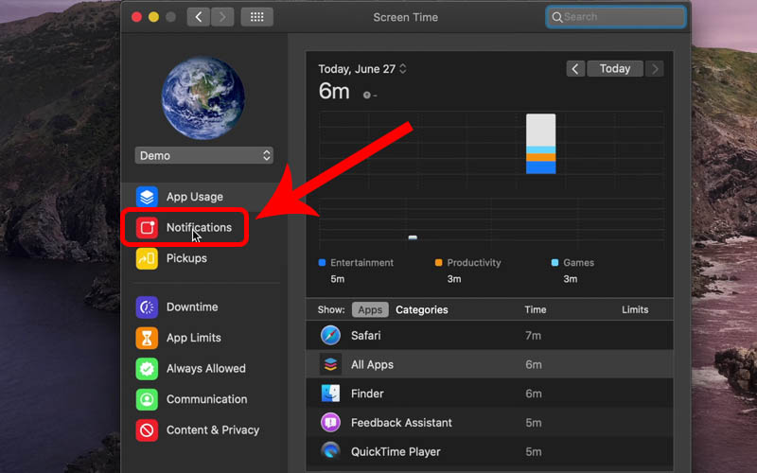
Task: Select the Downtime label
Action: point(192,307)
